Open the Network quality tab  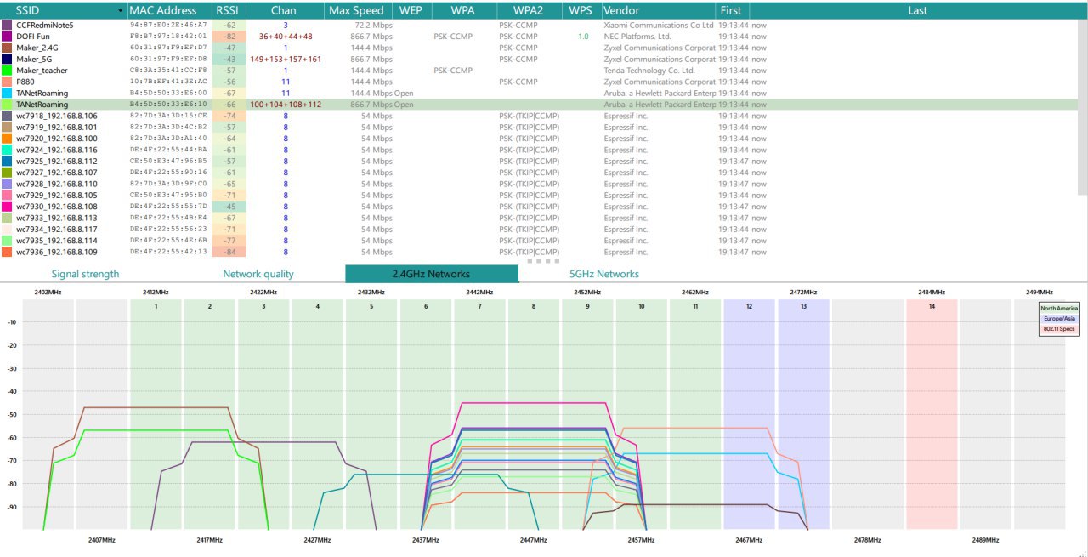pyautogui.click(x=258, y=274)
